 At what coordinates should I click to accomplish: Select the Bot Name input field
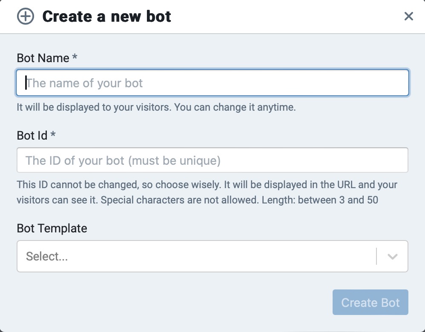pos(212,83)
